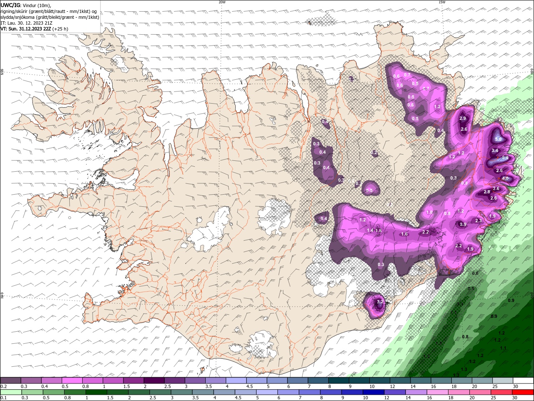Image resolution: width=534 pixels, height=401 pixels.
Task: Click the '1.4' snowfall value on the map
Action: [x=370, y=231]
